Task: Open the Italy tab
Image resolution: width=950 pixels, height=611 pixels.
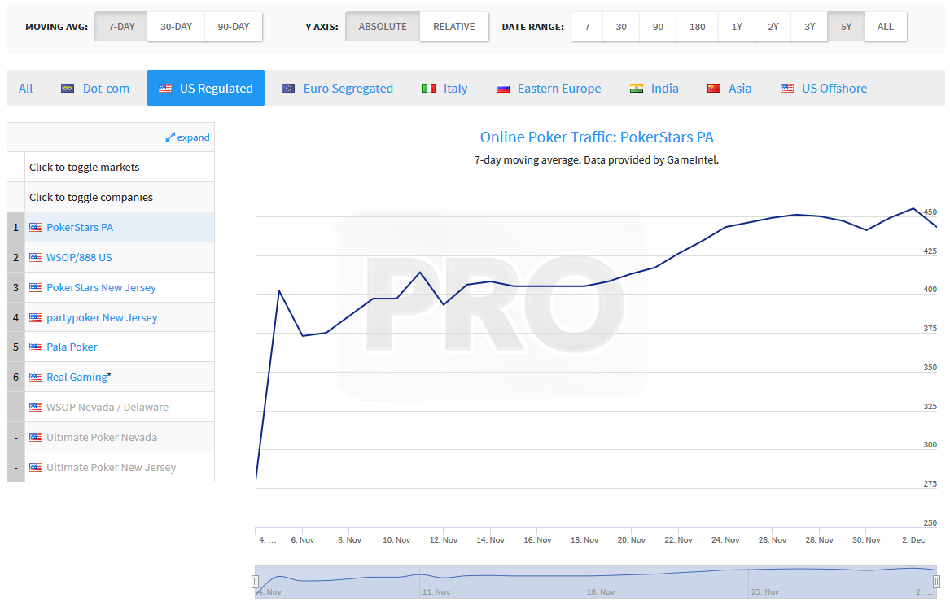Action: pos(444,89)
